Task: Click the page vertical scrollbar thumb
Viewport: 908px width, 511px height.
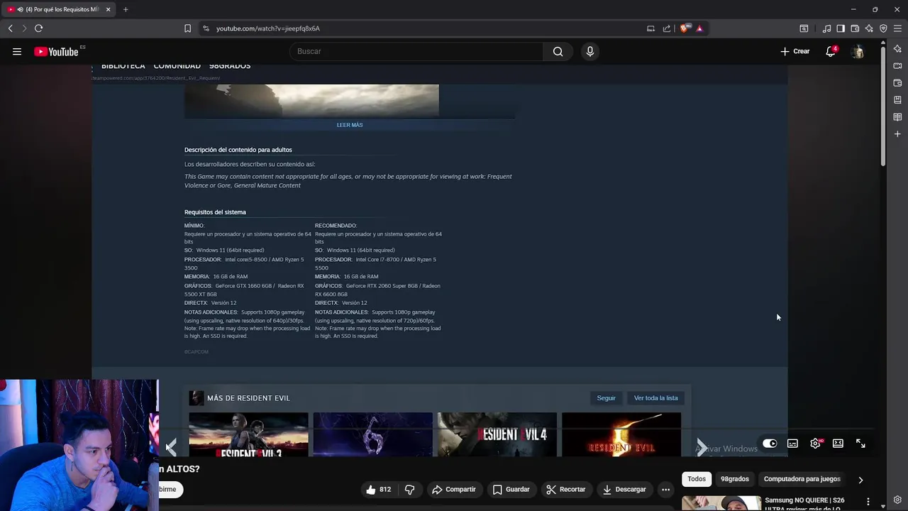Action: point(883,106)
